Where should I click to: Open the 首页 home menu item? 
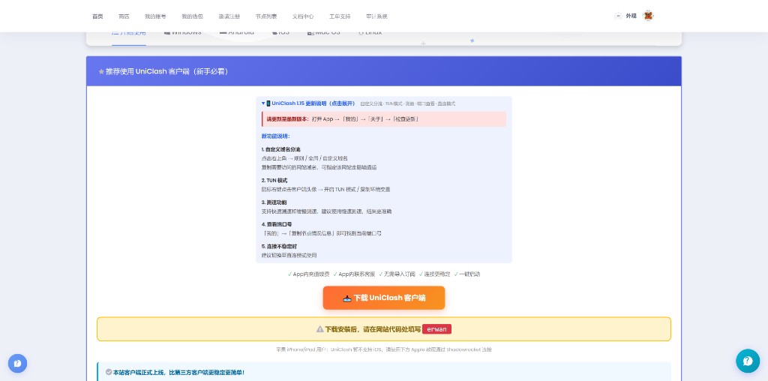point(97,16)
